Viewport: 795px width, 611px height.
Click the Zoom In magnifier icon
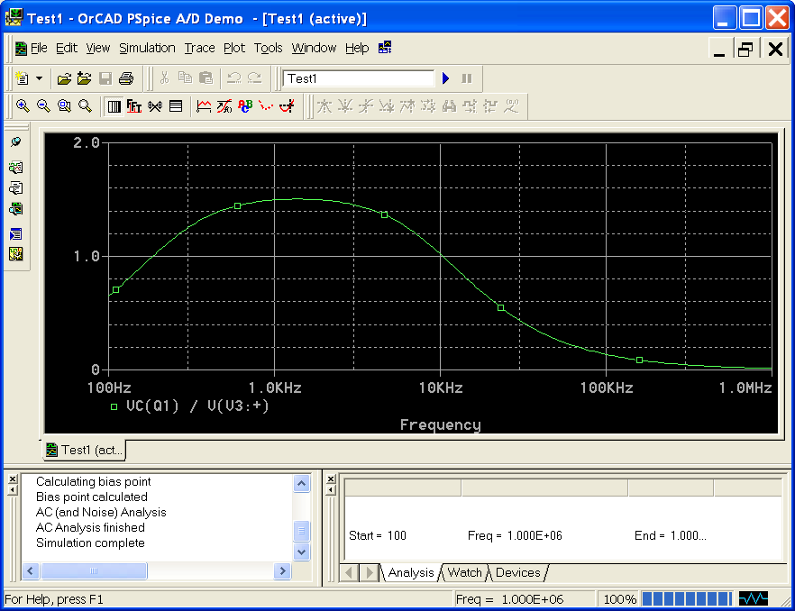coord(23,106)
